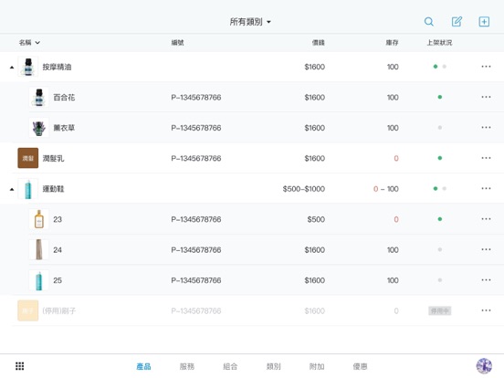Open more options for 運動鞋 row

coord(486,189)
